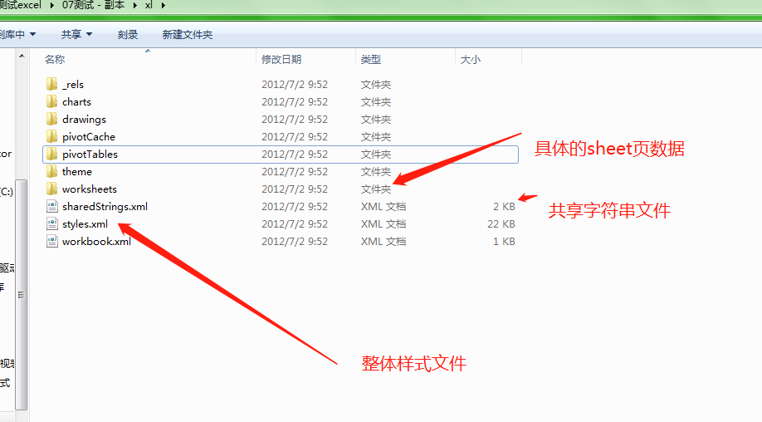The image size is (762, 422).
Task: Select the charts folder icon
Action: tap(52, 101)
